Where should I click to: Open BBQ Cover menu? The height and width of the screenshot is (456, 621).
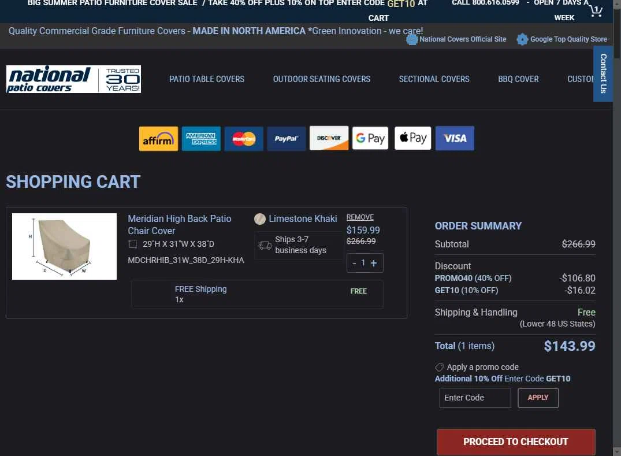[x=518, y=79]
